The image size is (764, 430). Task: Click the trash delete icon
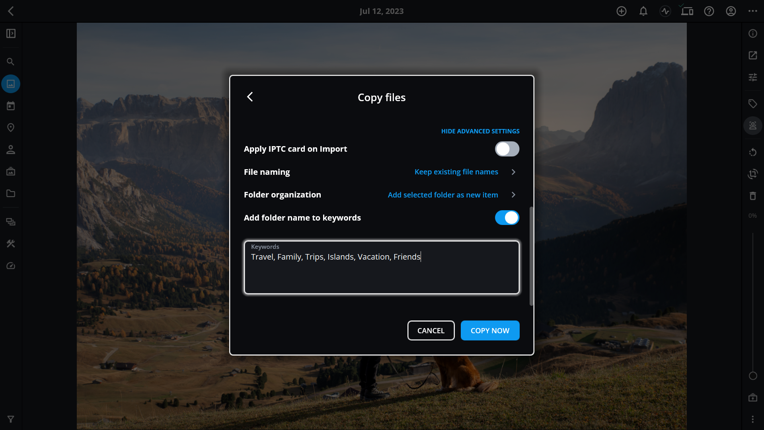click(x=752, y=196)
